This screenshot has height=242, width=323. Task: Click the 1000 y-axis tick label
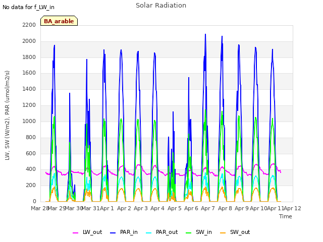pyautogui.click(x=29, y=121)
